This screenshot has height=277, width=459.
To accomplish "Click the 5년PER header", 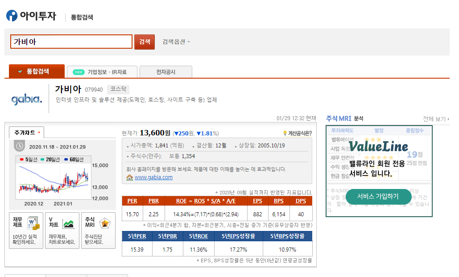I will click(137, 236).
